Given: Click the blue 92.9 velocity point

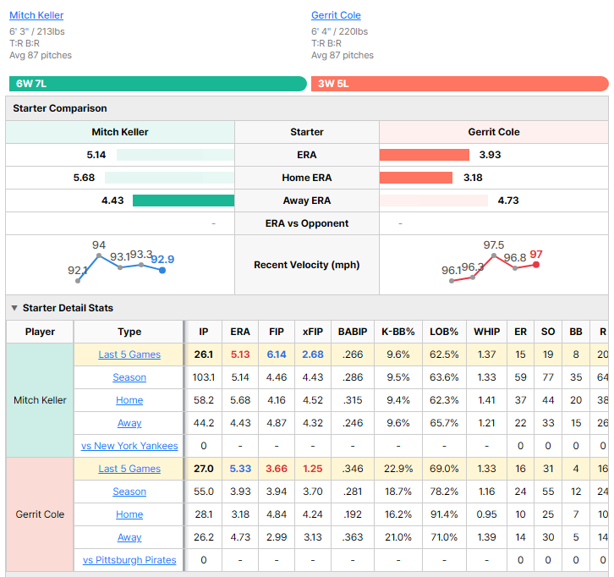Looking at the screenshot, I should click(162, 270).
